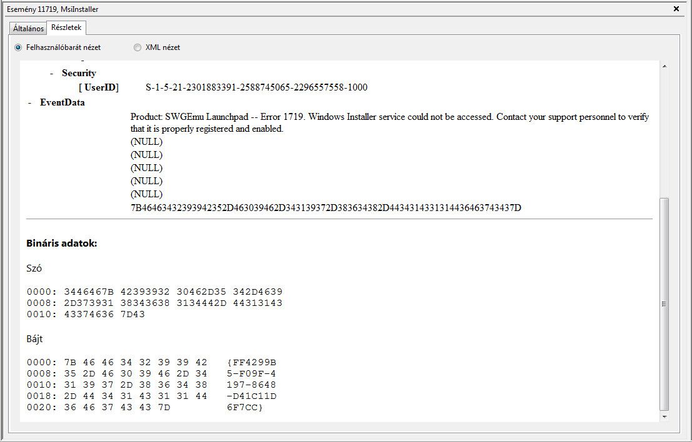The width and height of the screenshot is (692, 442).
Task: Close the Esemény 11719 details pane
Action: (x=676, y=9)
